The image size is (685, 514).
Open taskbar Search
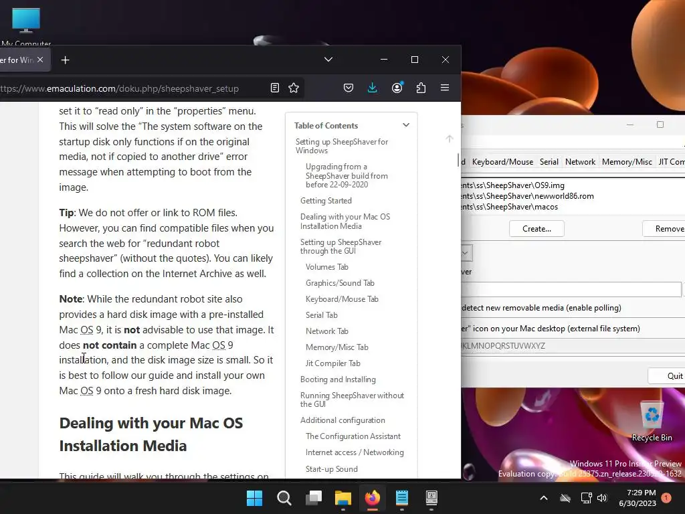click(284, 498)
